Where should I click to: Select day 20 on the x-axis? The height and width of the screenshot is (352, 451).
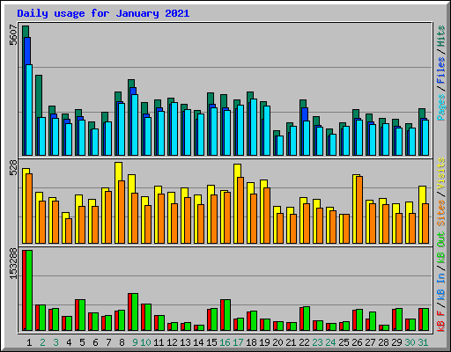277,342
